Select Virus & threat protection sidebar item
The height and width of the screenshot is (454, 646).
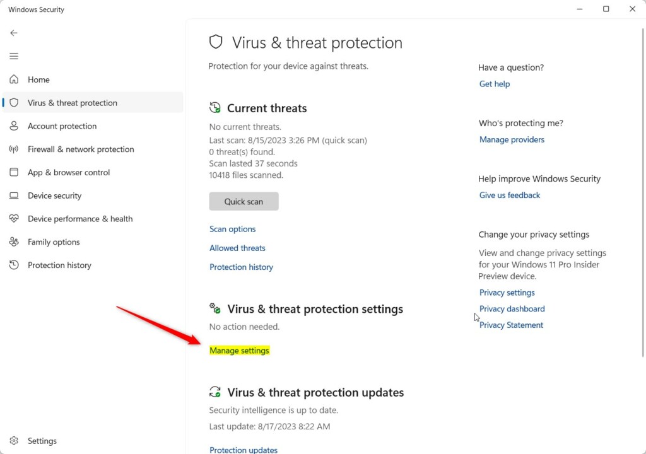[x=93, y=103]
